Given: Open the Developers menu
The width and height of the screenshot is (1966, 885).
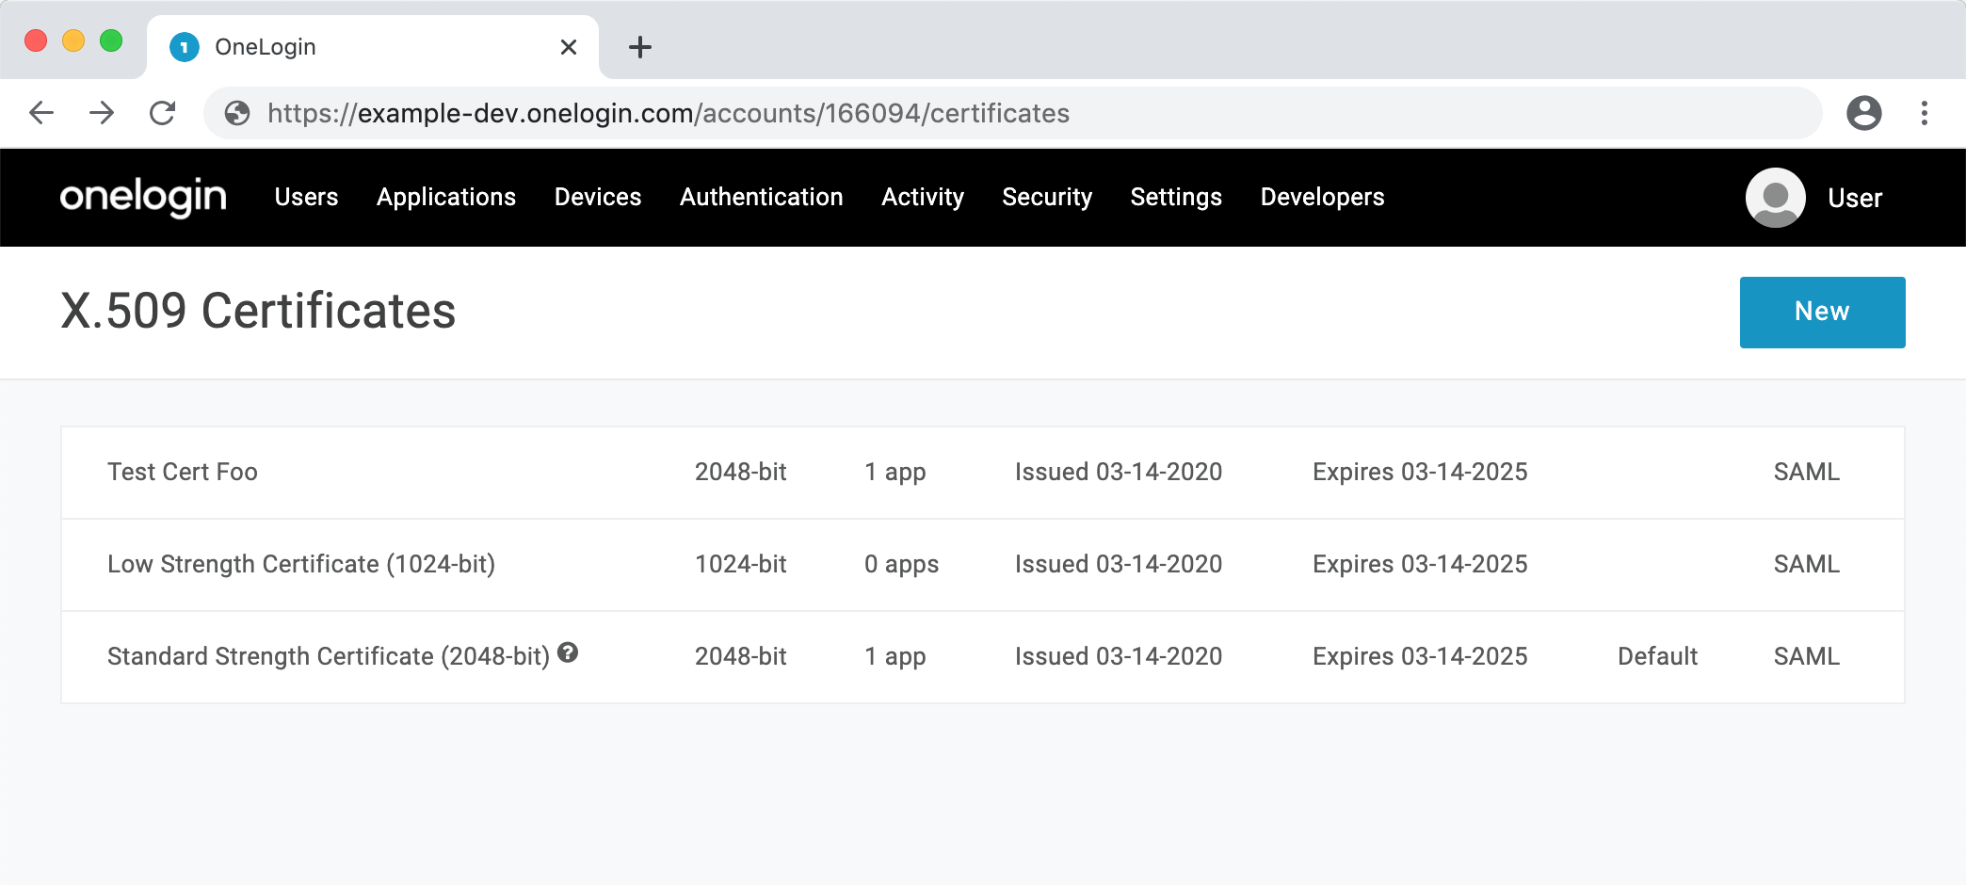Looking at the screenshot, I should click(x=1323, y=197).
